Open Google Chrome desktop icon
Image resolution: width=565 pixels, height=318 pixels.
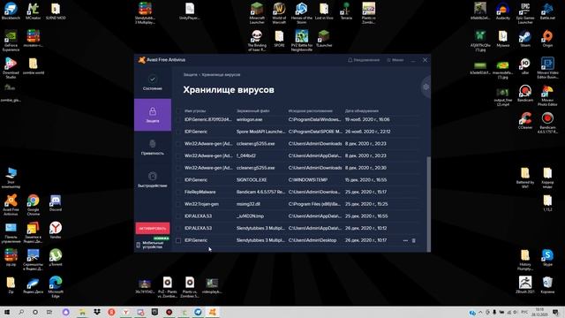[33, 205]
